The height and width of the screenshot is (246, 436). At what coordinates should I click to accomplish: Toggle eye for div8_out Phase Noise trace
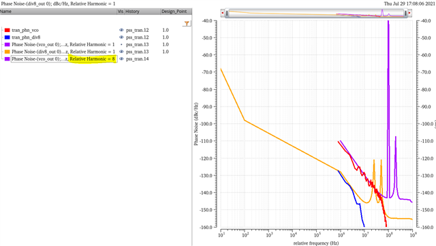[121, 52]
